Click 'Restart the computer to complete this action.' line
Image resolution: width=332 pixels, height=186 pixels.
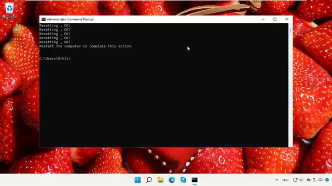(86, 46)
